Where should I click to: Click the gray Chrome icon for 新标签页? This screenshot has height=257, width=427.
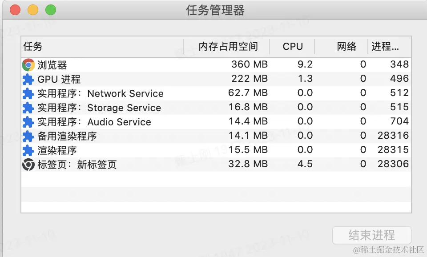(x=28, y=165)
